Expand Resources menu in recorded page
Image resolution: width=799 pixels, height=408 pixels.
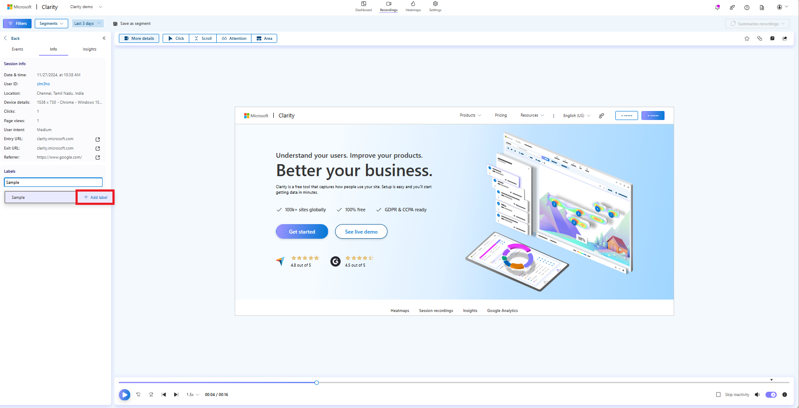pos(533,115)
